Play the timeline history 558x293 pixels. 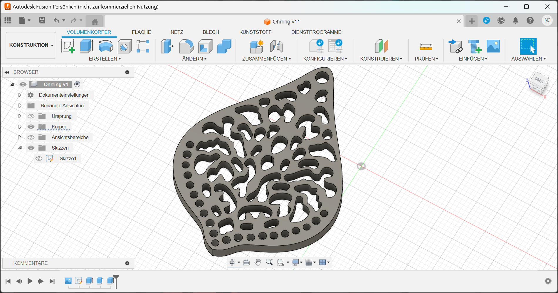coord(30,281)
